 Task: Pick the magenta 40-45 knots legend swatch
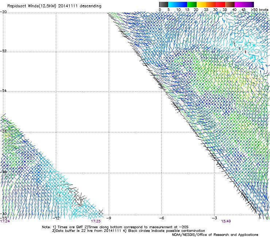click(239, 4)
